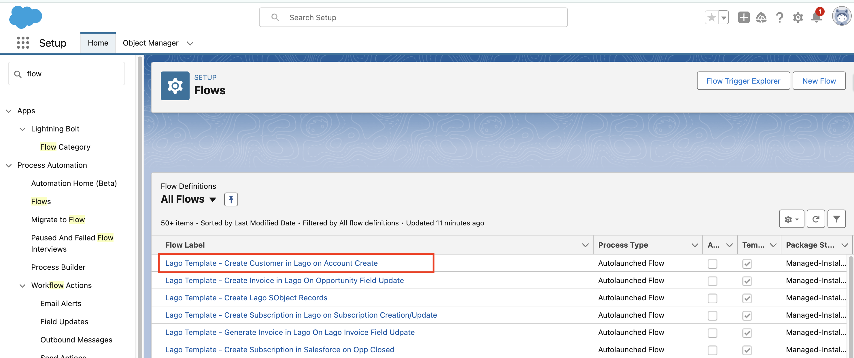Open Generate Invoice in Lago On Lago Invoice flow
This screenshot has width=854, height=358.
tap(290, 332)
